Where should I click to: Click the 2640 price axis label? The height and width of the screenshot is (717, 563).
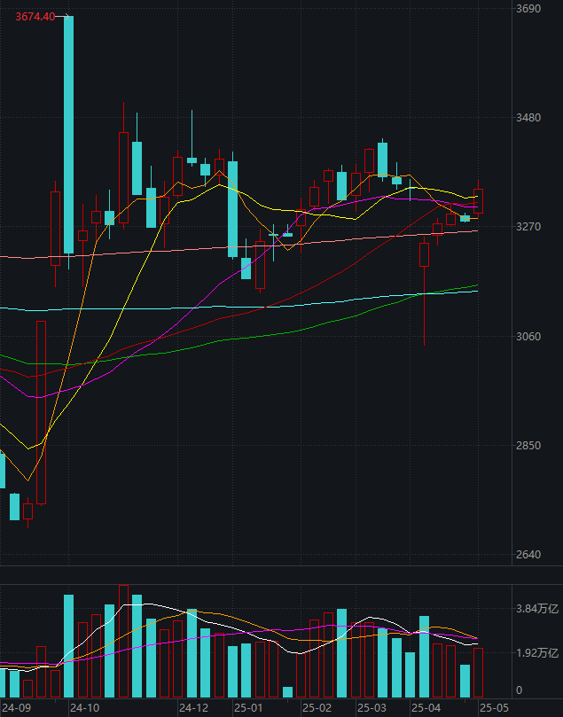(528, 555)
